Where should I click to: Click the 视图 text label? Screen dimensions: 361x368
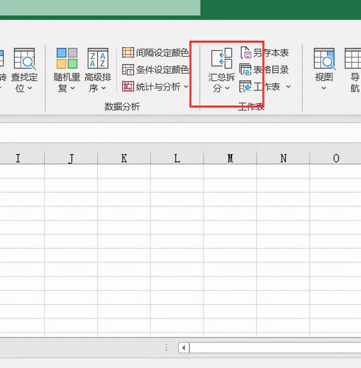click(x=324, y=77)
